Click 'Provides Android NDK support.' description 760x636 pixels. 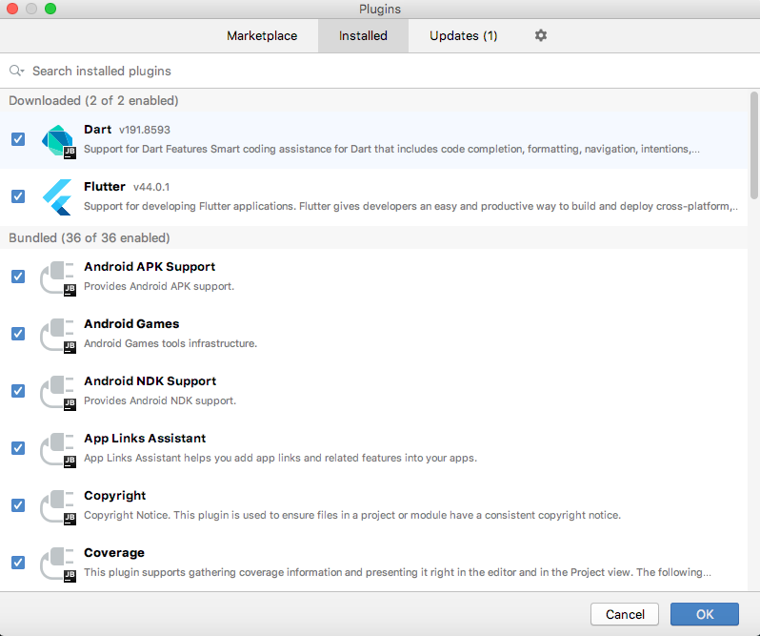[x=160, y=400]
